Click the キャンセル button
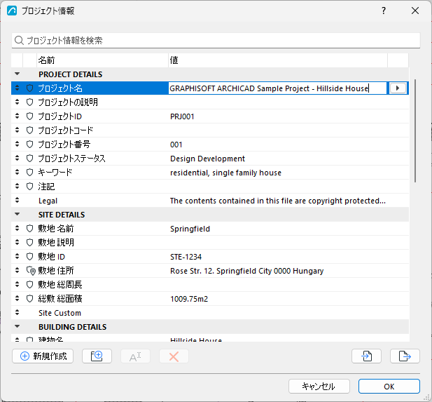432x402 pixels. (x=319, y=386)
